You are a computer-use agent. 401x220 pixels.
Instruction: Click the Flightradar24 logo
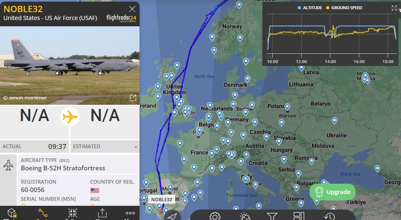[121, 18]
